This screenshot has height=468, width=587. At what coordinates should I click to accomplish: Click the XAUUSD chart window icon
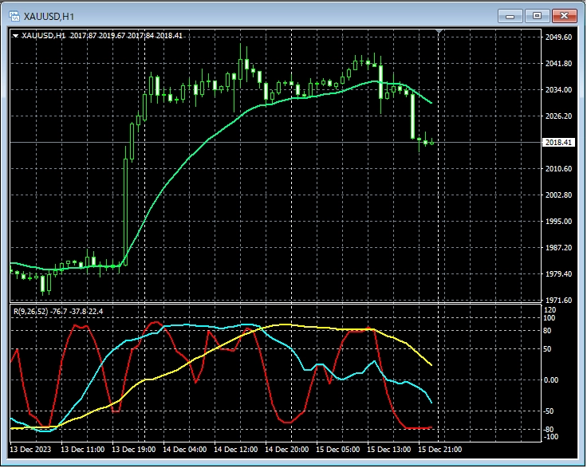[14, 15]
